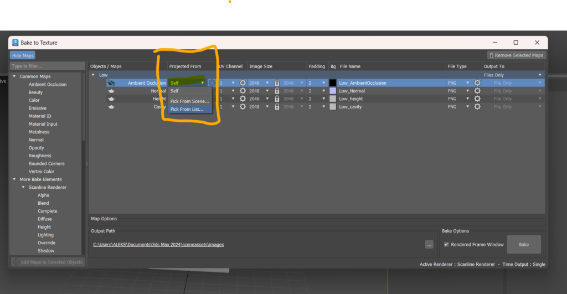Image resolution: width=567 pixels, height=294 pixels.
Task: Click the Remove Selected Maps button
Action: [517, 55]
